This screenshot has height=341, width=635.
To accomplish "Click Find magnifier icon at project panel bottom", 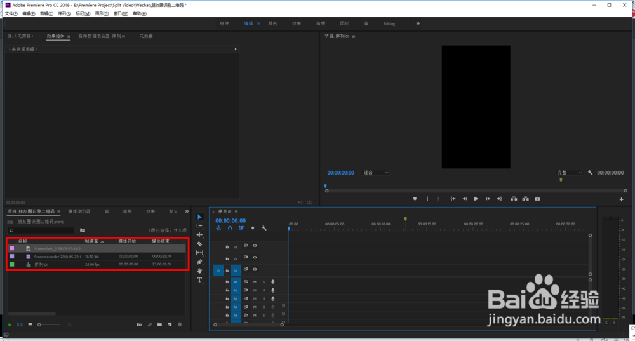I will coord(149,324).
